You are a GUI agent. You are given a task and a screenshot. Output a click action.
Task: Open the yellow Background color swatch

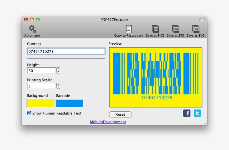(x=40, y=103)
